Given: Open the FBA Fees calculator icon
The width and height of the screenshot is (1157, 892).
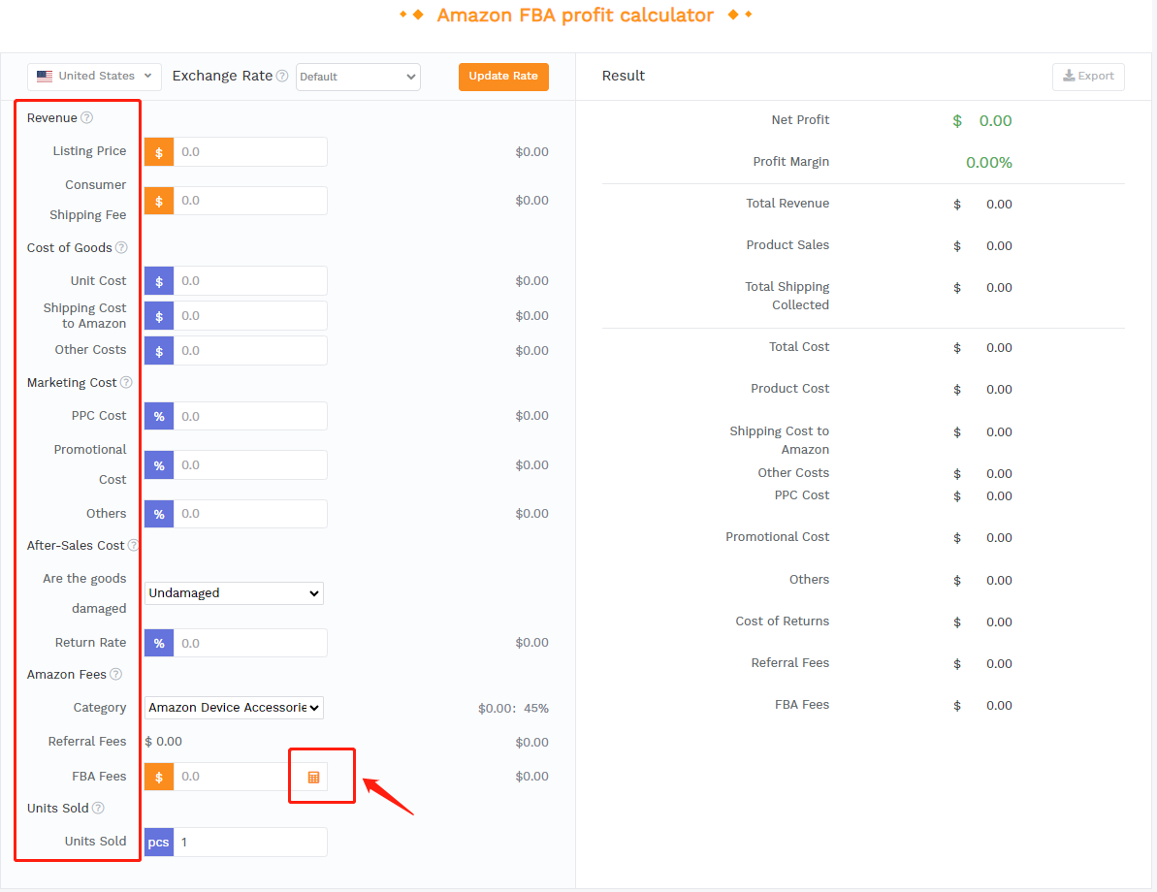Looking at the screenshot, I should coord(313,777).
